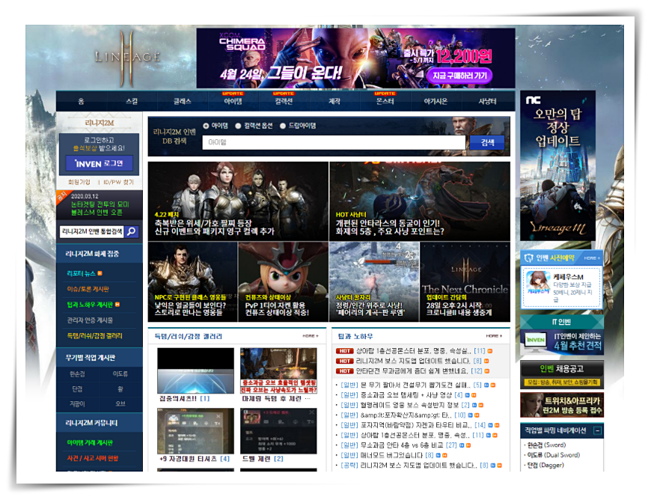
Task: Open post 무소과금 안타 4층 vs 6층 비교
Action: coord(402,445)
